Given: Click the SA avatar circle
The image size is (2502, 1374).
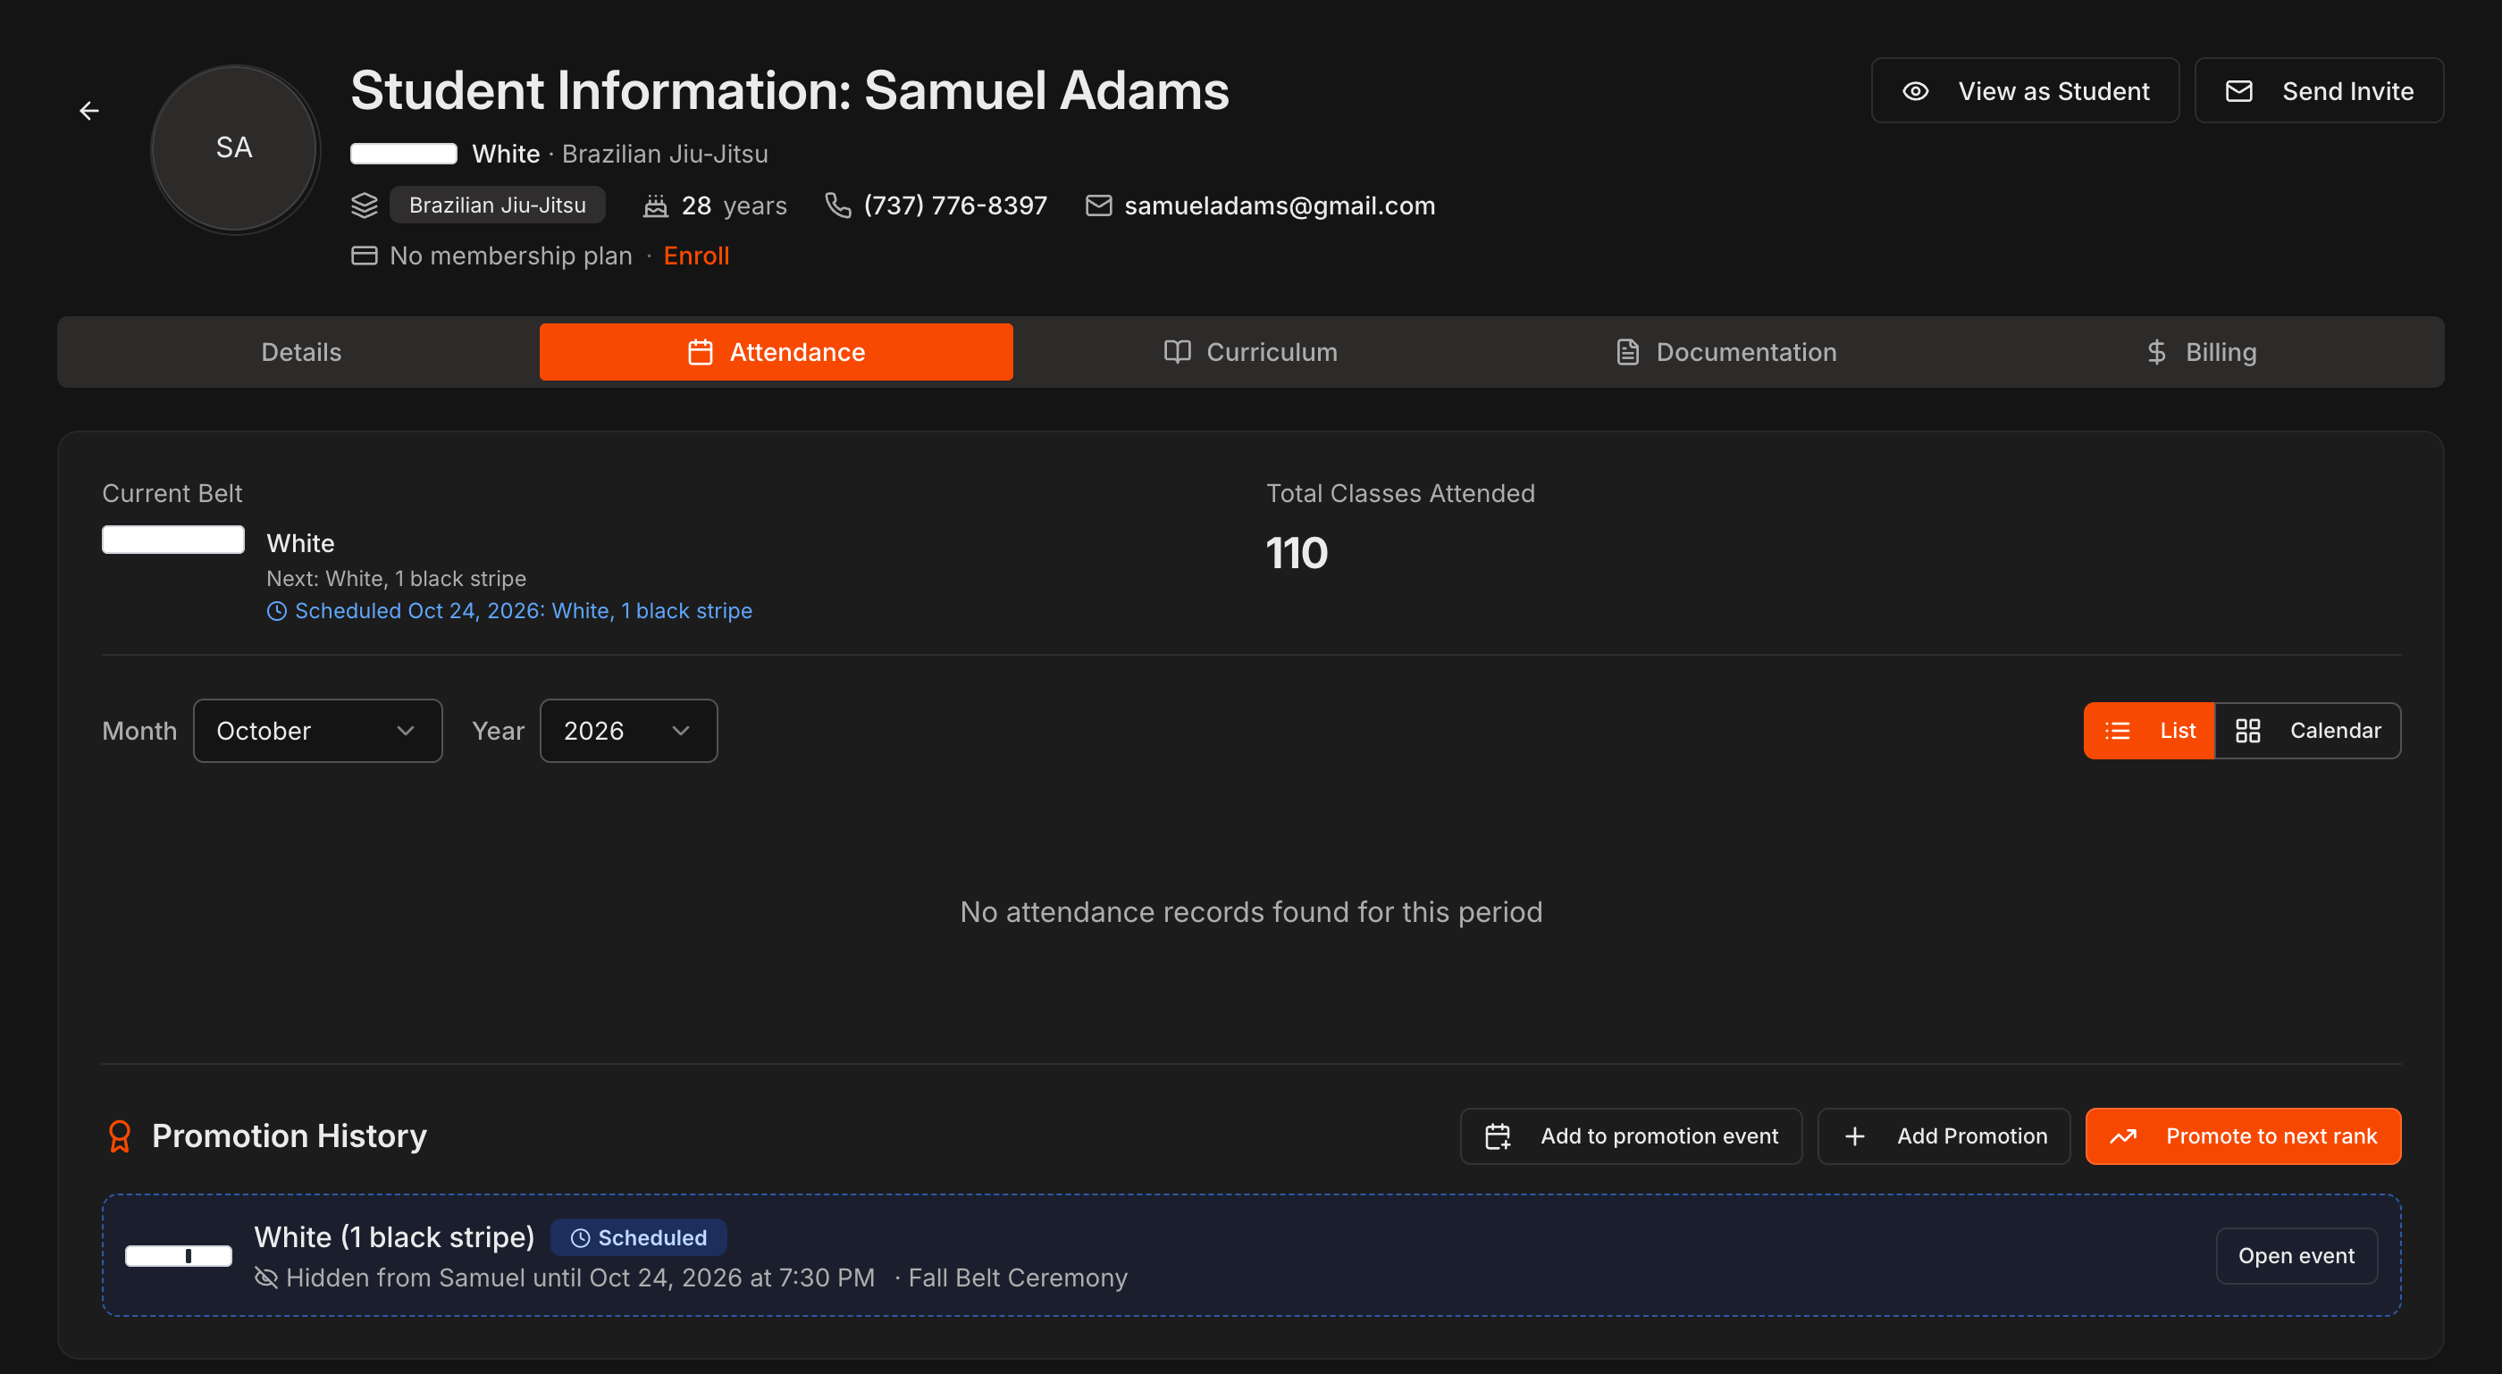Looking at the screenshot, I should [234, 147].
